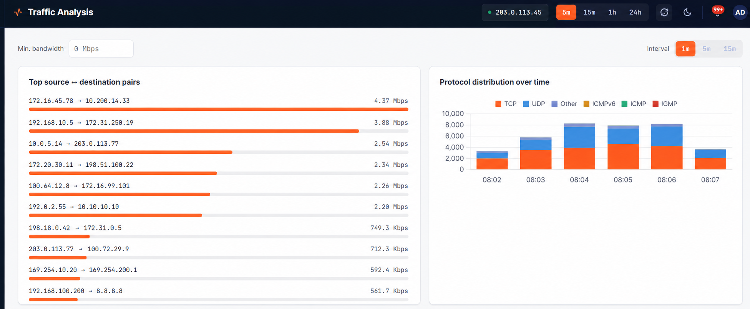The image size is (750, 309).
Task: Open the 203.0.113.45 host selector
Action: coord(515,12)
